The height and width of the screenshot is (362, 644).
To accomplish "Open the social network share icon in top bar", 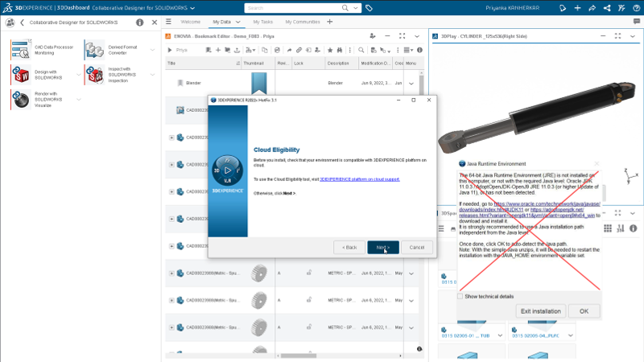I will point(607,8).
